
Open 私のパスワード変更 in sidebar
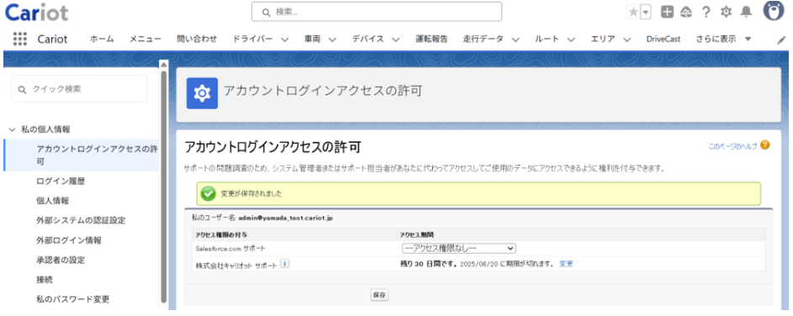click(x=73, y=299)
